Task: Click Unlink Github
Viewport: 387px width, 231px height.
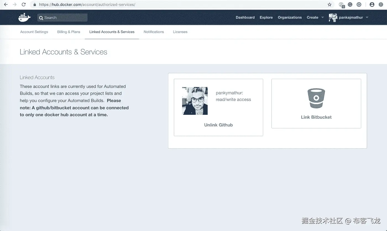Action: 218,125
